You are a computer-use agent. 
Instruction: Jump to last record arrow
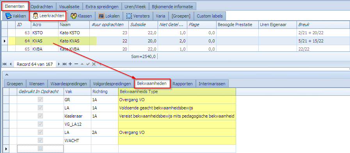64,64
